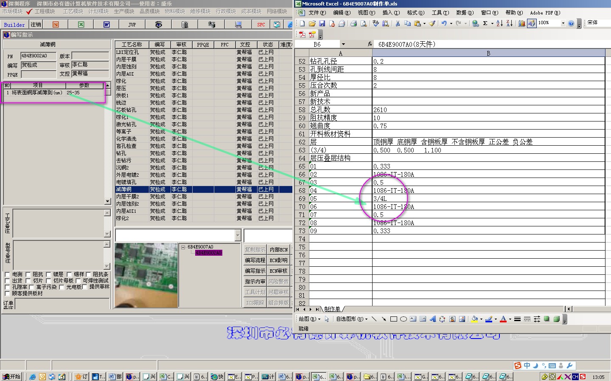Sort descending Z to A in Excel

[509, 23]
